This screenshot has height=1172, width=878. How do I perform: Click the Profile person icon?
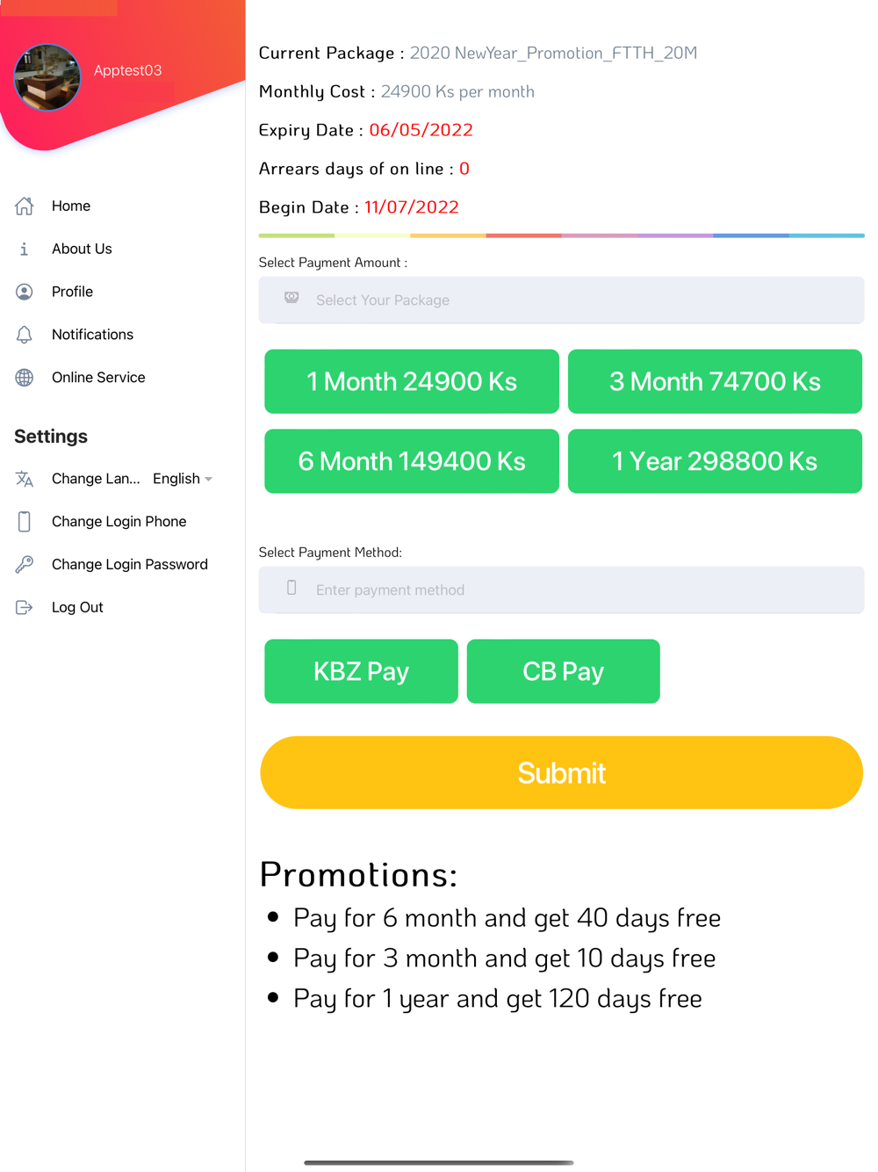coord(25,292)
